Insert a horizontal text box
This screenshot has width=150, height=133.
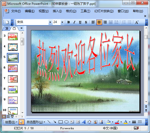click(x=72, y=122)
